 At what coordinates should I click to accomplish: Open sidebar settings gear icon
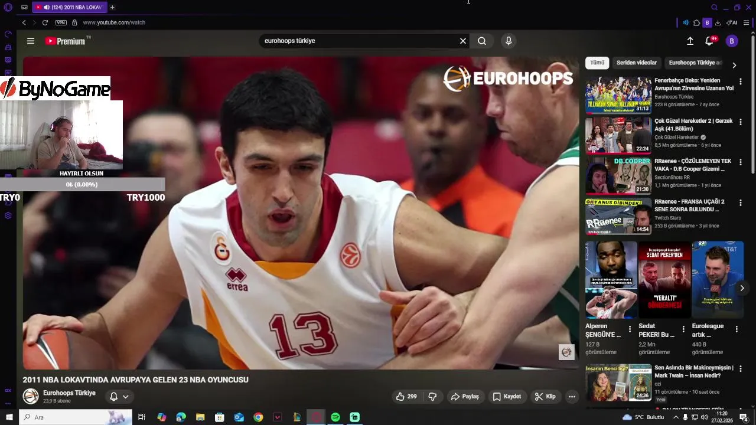(x=8, y=215)
